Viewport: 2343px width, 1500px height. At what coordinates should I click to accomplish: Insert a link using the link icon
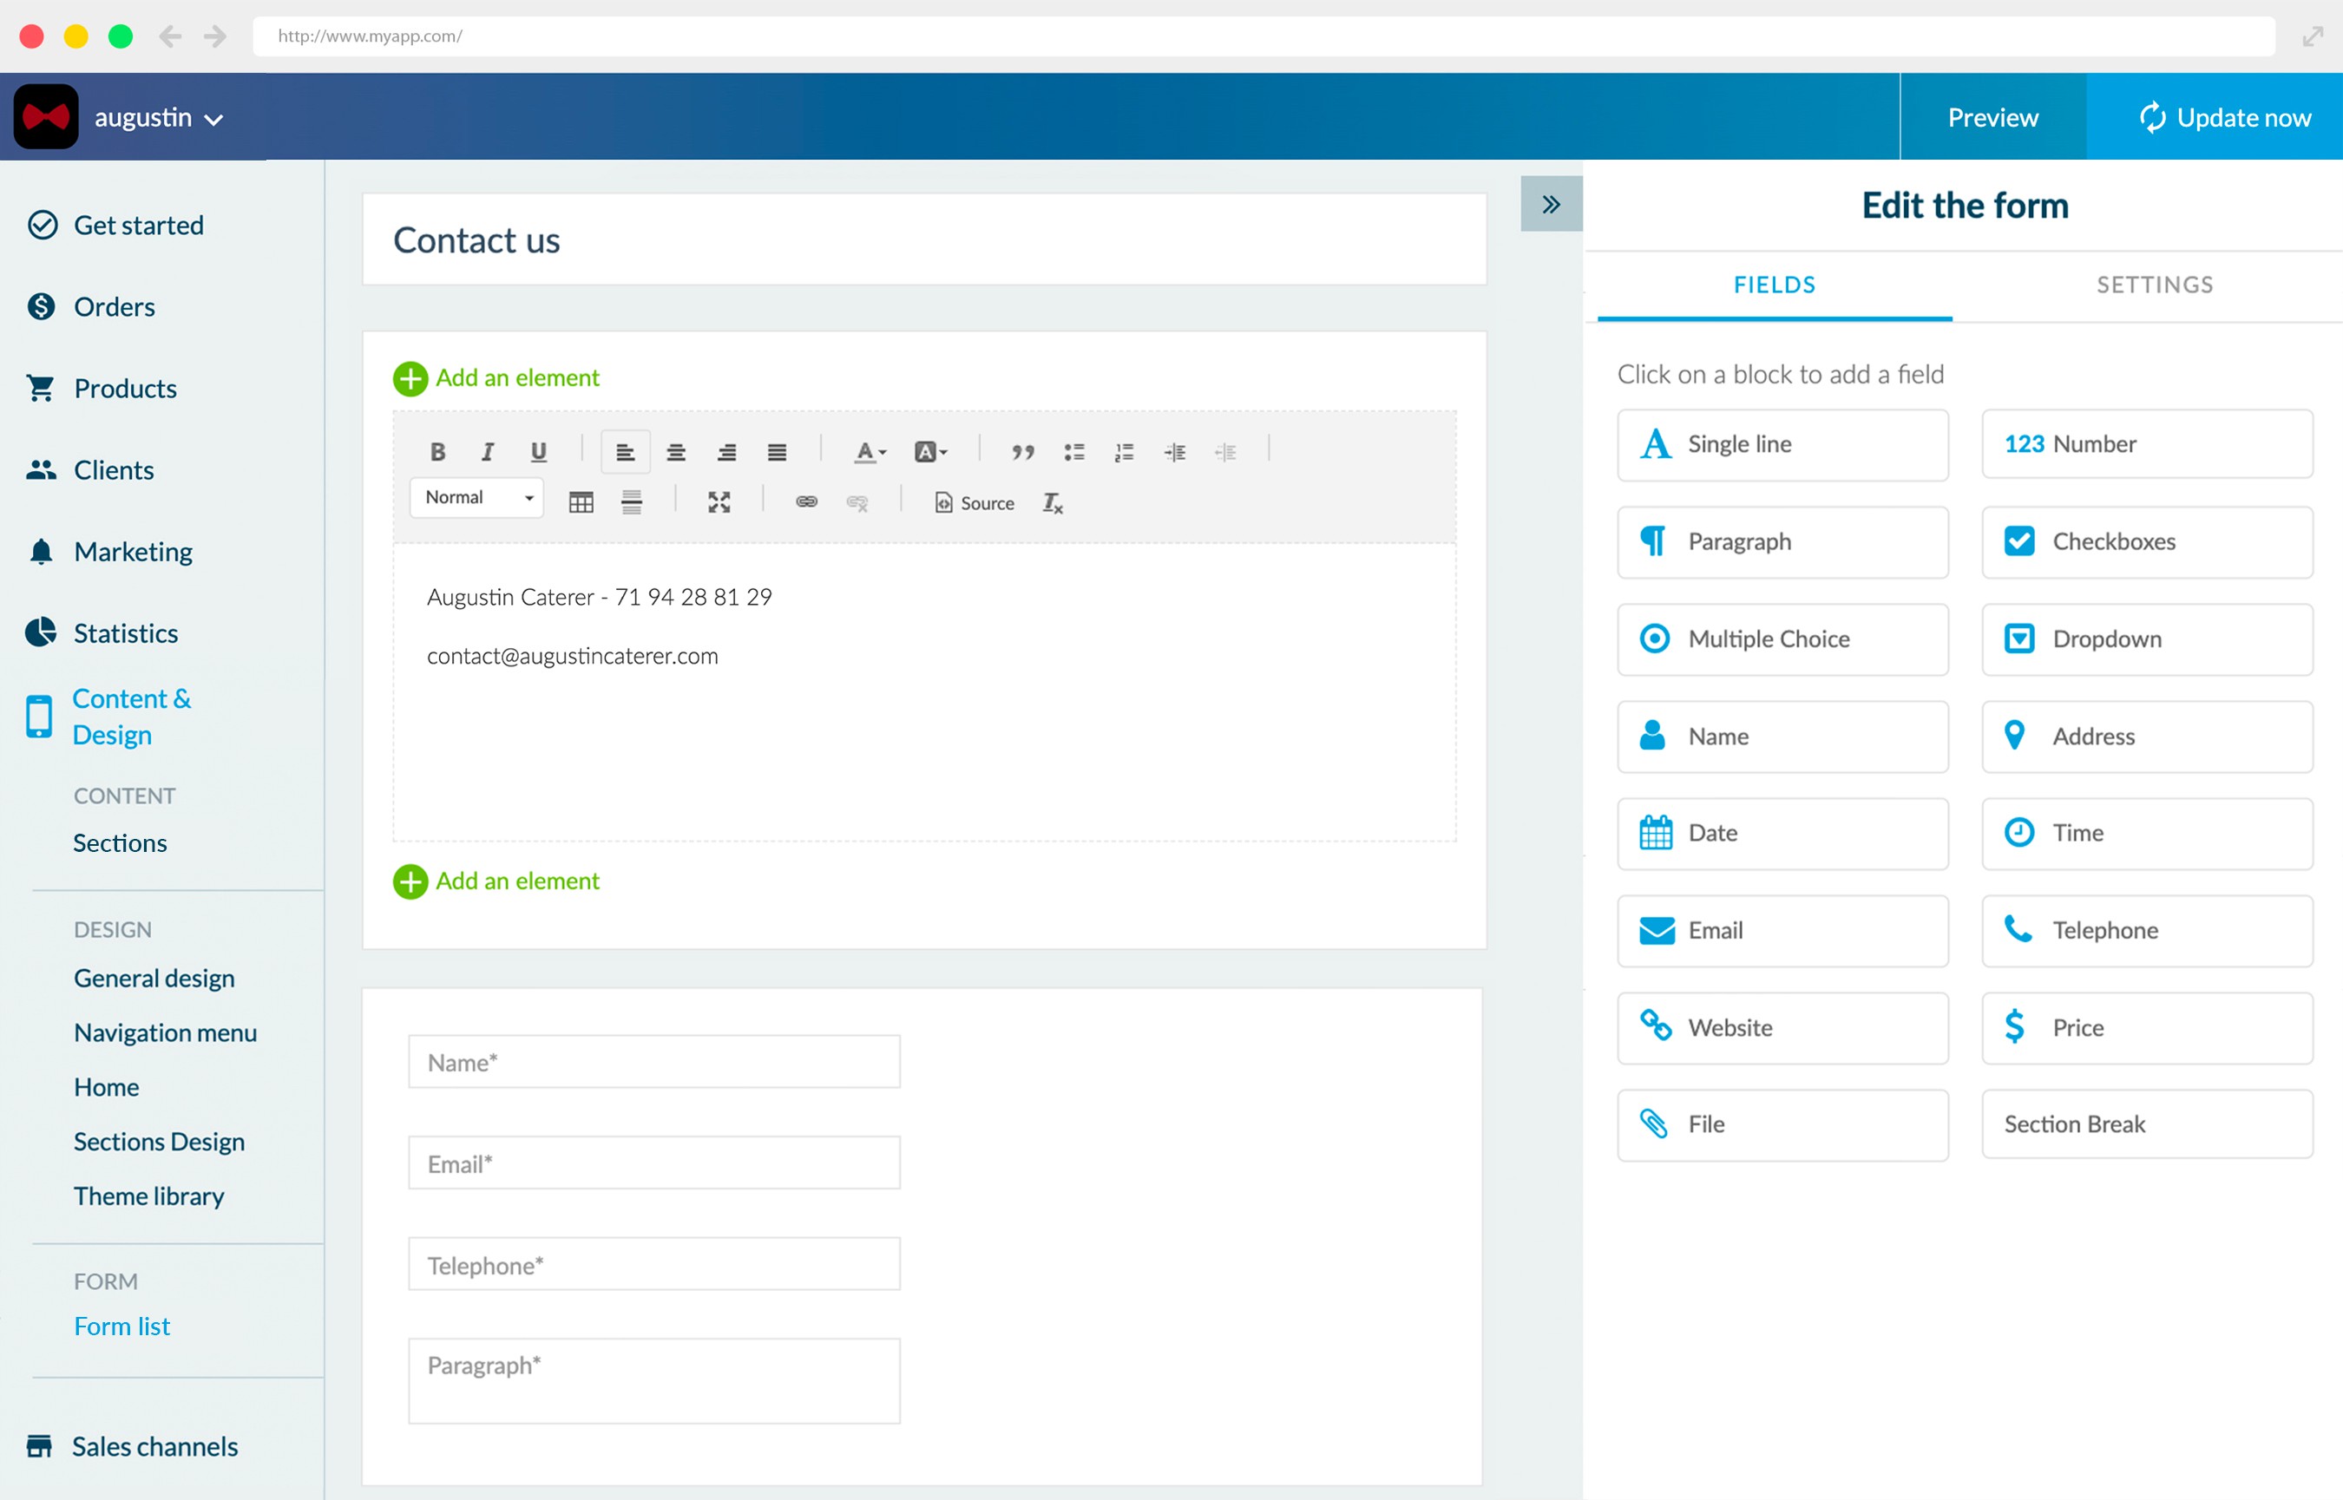805,501
